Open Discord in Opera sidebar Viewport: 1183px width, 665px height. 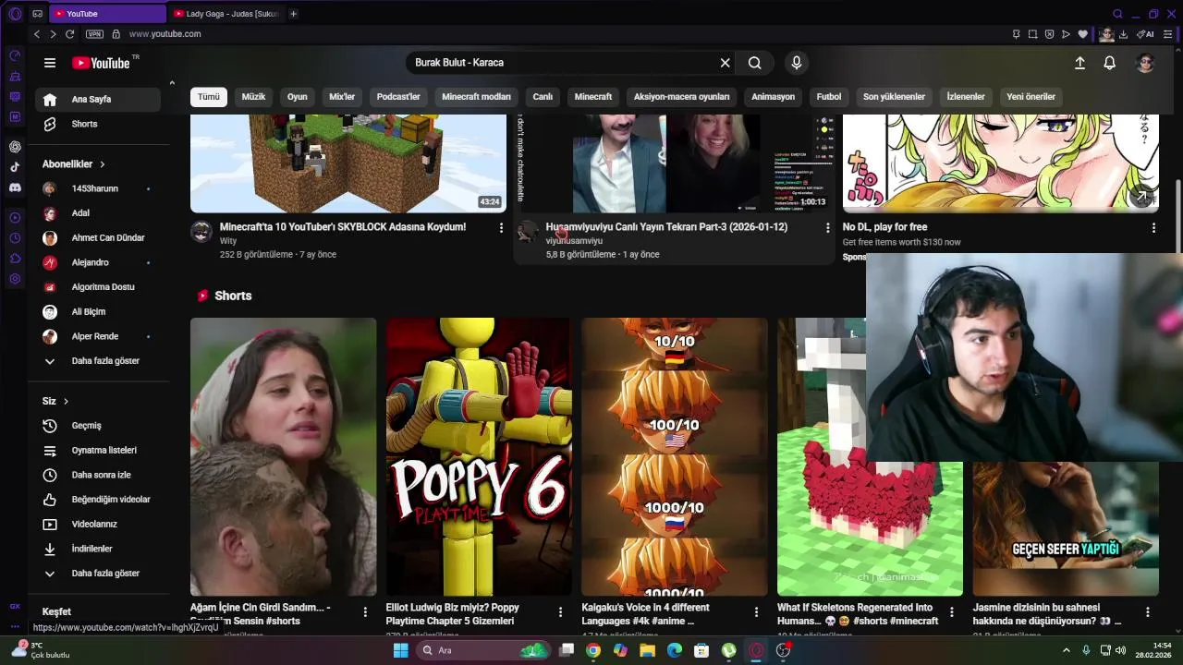click(x=15, y=187)
